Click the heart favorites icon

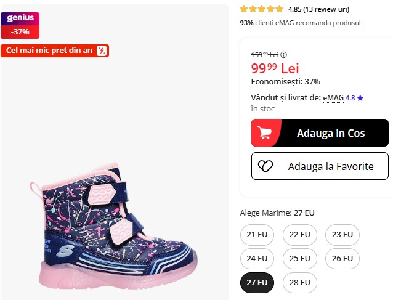pos(265,166)
